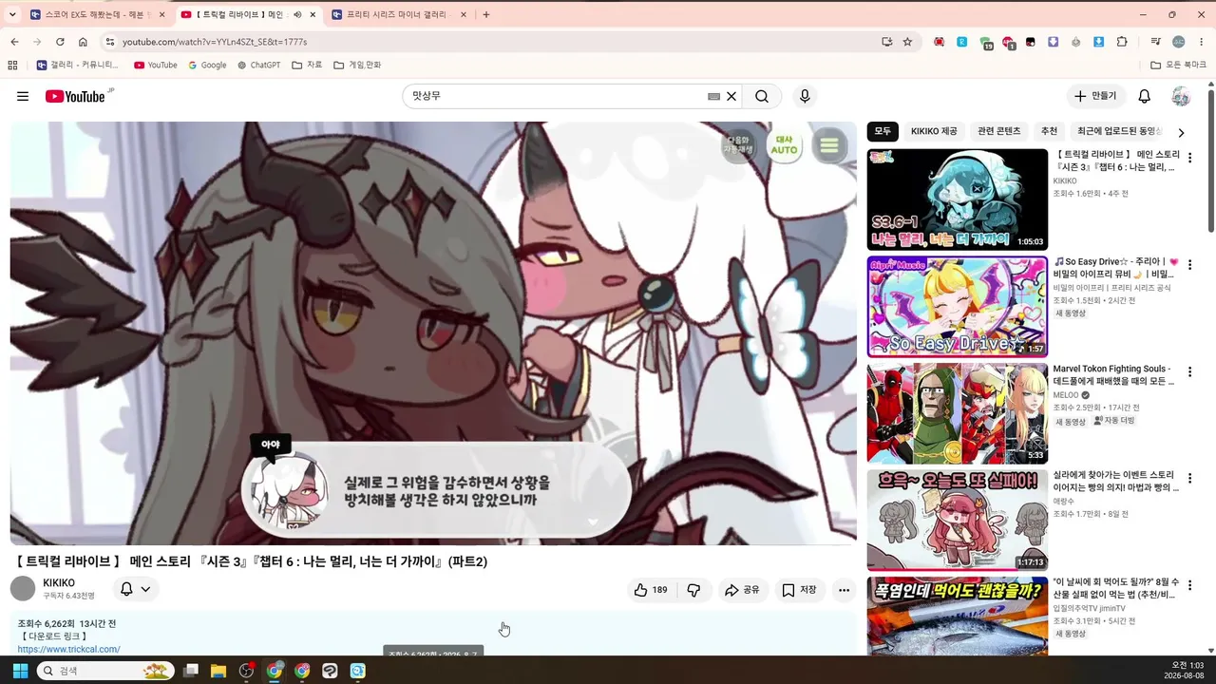Open the YouTube guide hamburger menu
The height and width of the screenshot is (684, 1216).
(x=23, y=96)
